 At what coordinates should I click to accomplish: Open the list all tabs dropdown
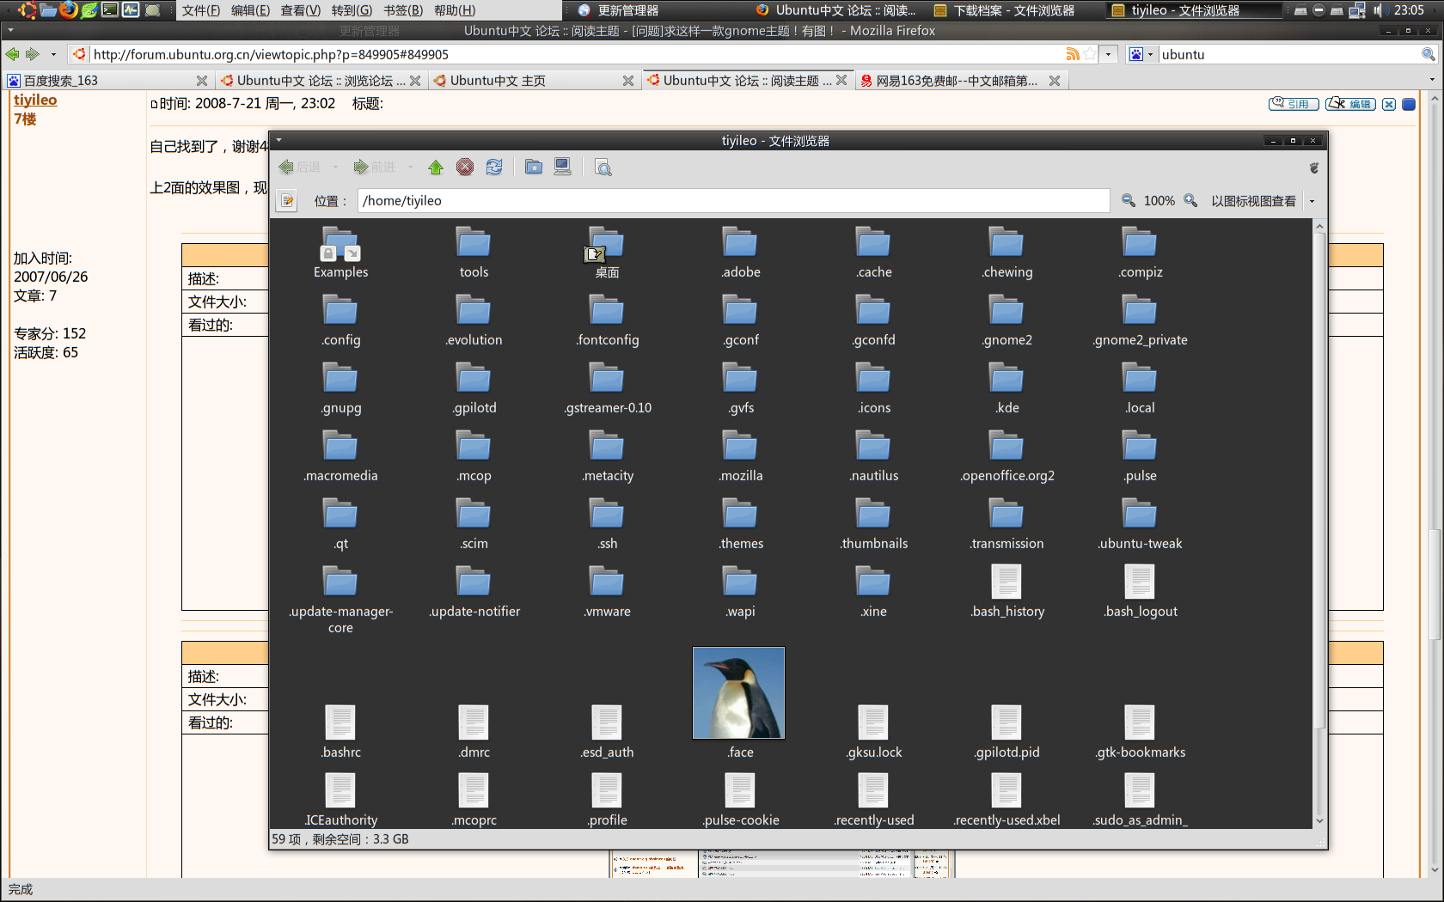tap(1432, 80)
